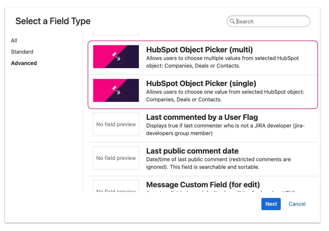Click the Next button

[x=271, y=204]
